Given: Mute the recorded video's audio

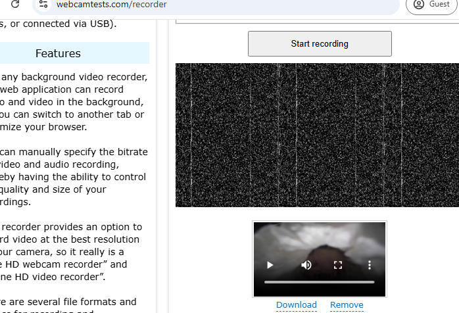Looking at the screenshot, I should pyautogui.click(x=306, y=265).
